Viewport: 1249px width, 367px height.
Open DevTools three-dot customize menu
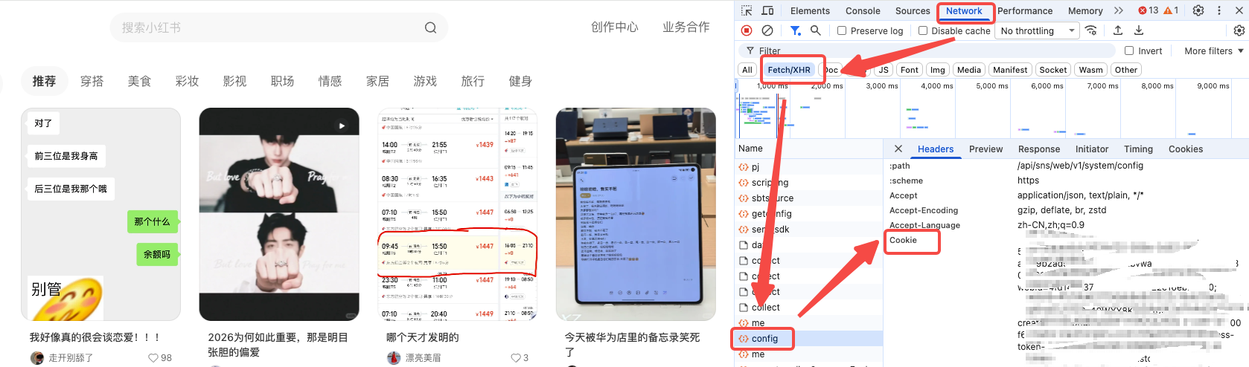pyautogui.click(x=1219, y=10)
